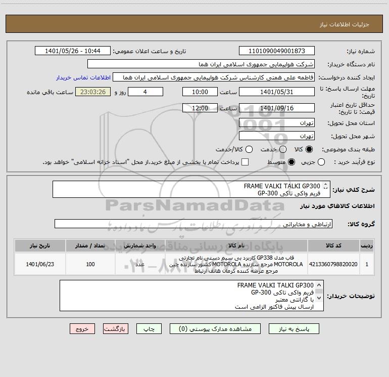Click the deadline time field 10:00
The width and height of the screenshot is (389, 377).
point(200,92)
